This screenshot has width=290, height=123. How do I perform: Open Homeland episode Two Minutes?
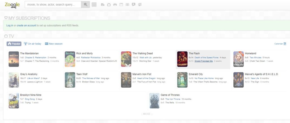[255, 58]
